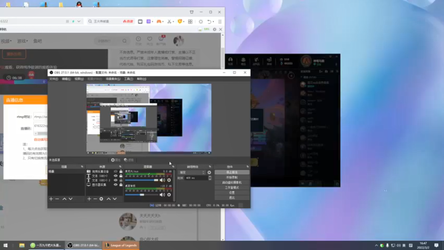
Task: Click the shield security icon in the browser toolbar
Action: 179,22
